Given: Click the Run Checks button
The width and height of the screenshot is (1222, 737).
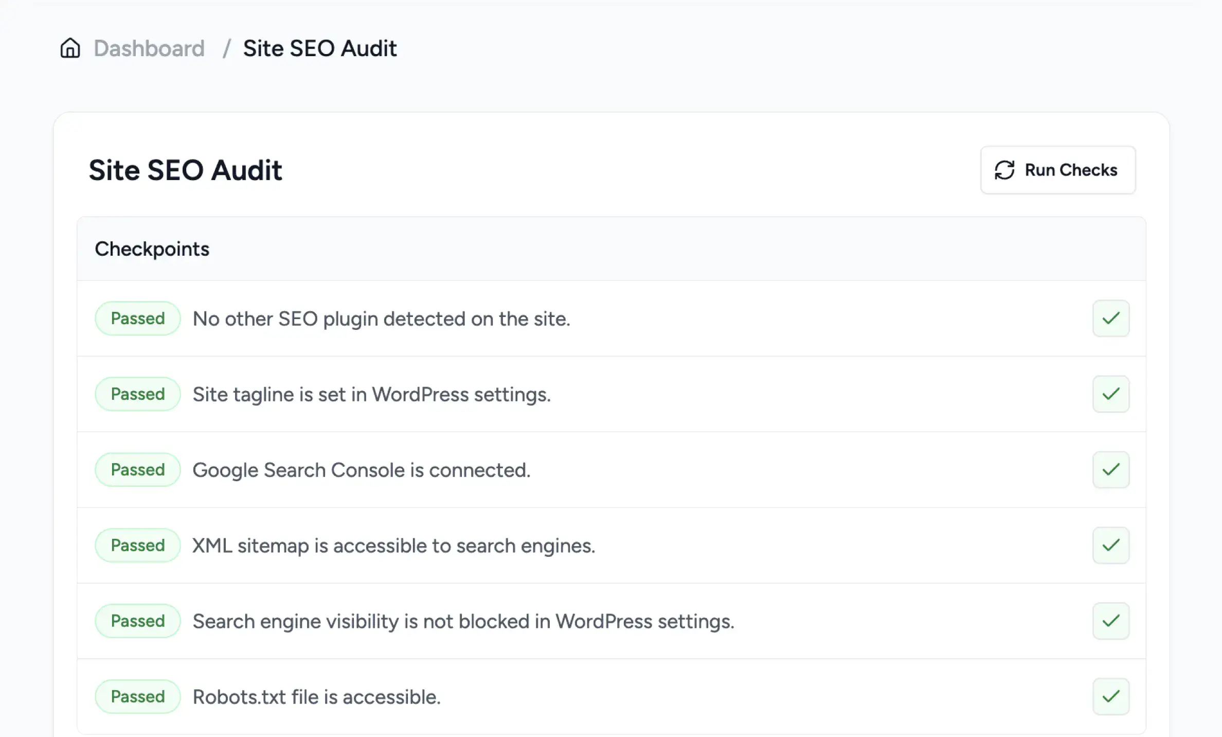Looking at the screenshot, I should (1058, 170).
